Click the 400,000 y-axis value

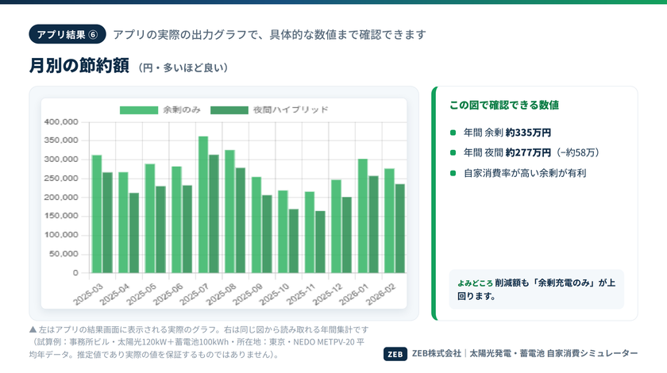pos(61,122)
